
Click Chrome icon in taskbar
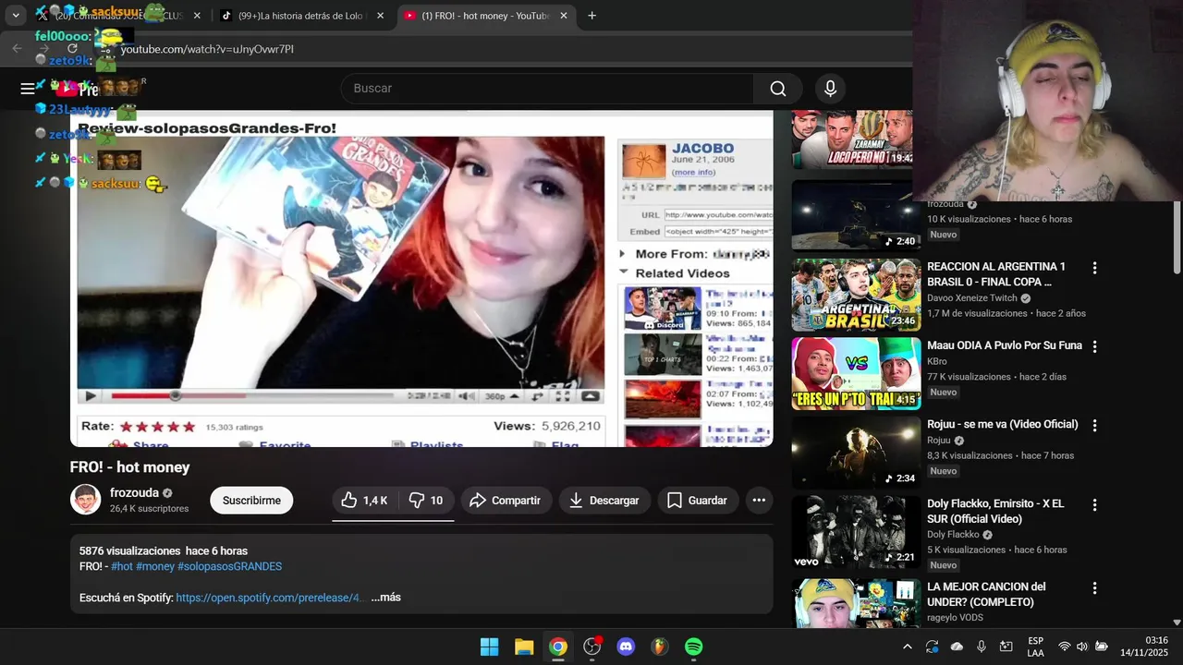pyautogui.click(x=558, y=647)
